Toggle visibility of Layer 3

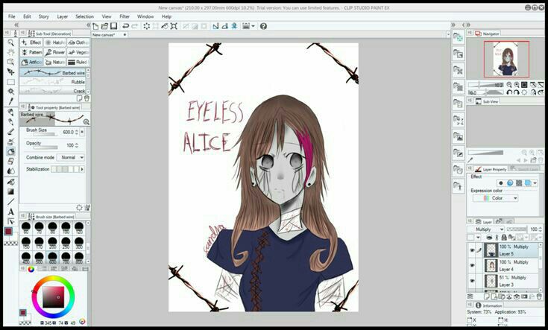coord(472,281)
